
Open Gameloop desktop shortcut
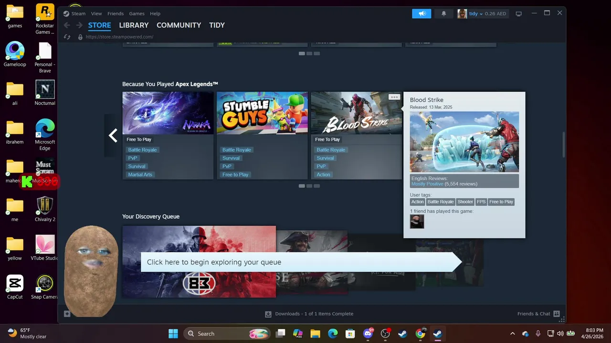point(15,54)
